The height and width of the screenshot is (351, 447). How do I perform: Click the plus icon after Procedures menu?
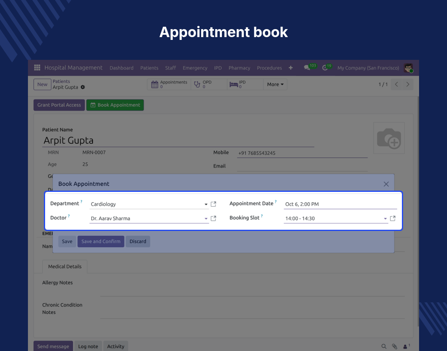pyautogui.click(x=291, y=68)
